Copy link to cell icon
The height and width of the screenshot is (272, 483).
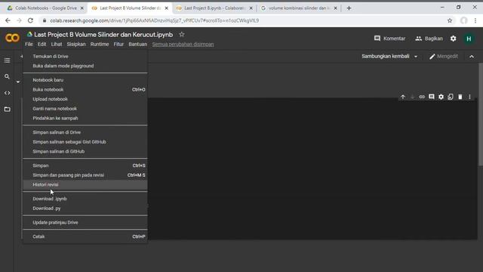[x=422, y=97]
